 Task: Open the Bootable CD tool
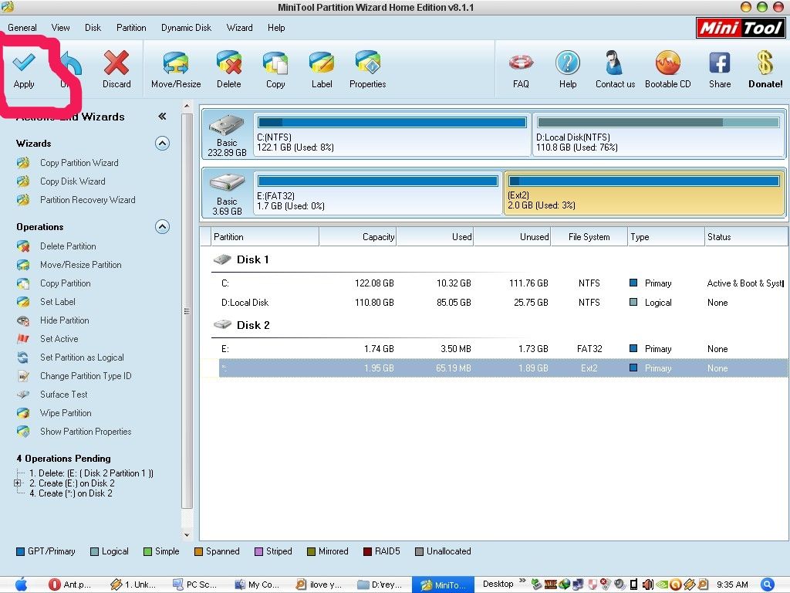pyautogui.click(x=667, y=64)
